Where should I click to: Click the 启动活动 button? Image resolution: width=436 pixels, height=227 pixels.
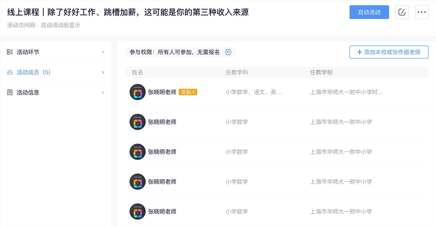pos(369,12)
